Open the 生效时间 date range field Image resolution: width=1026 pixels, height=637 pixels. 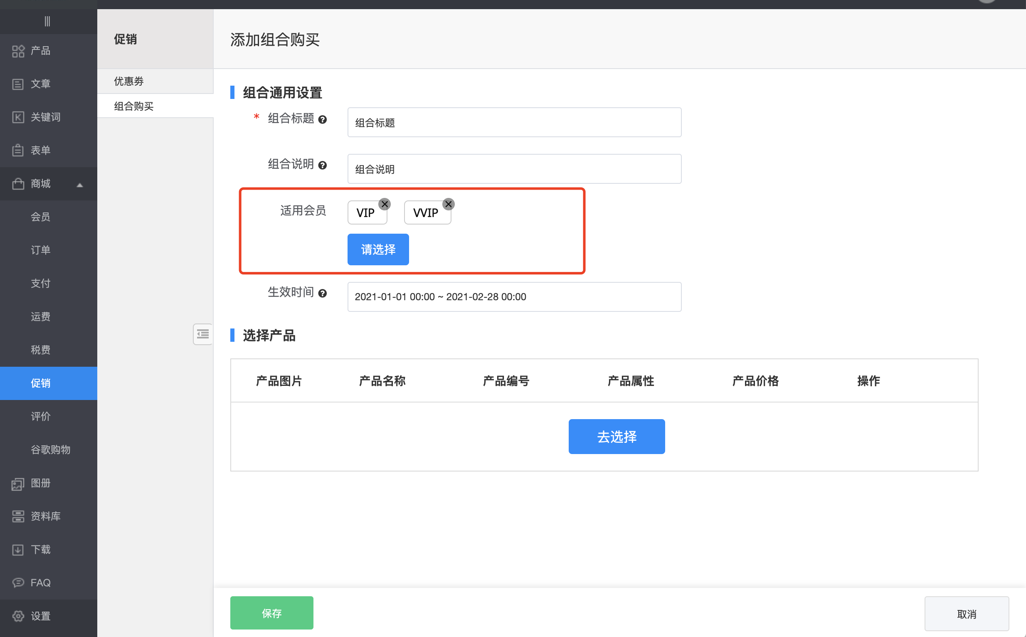coord(514,296)
